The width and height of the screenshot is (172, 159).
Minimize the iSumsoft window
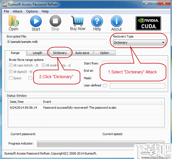(146, 3)
